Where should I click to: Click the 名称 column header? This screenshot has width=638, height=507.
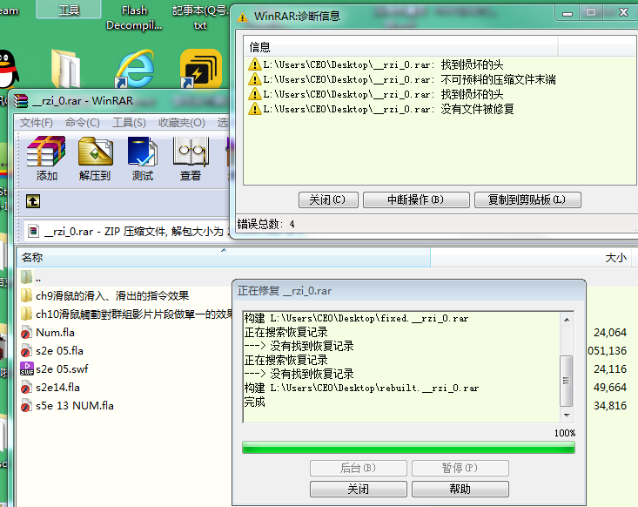pyautogui.click(x=224, y=257)
